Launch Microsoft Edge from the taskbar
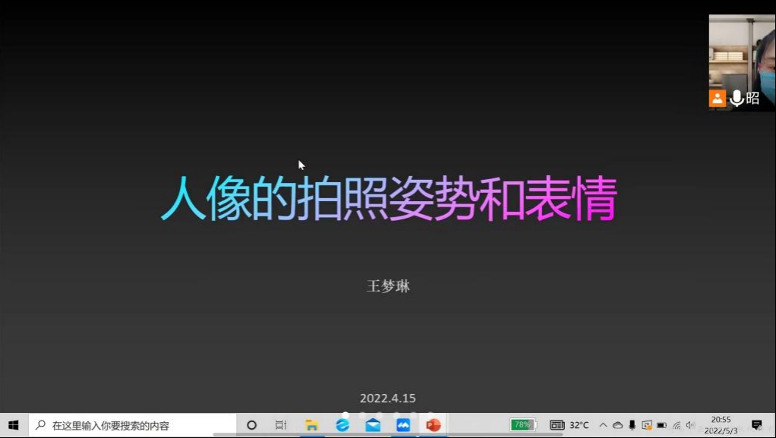The height and width of the screenshot is (438, 776). [342, 425]
